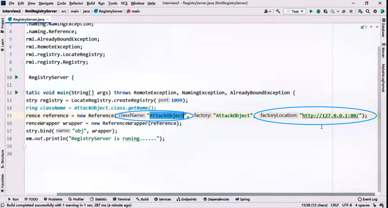The height and width of the screenshot is (208, 388).
Task: Change line separator CRLF in status bar
Action: click(x=335, y=205)
